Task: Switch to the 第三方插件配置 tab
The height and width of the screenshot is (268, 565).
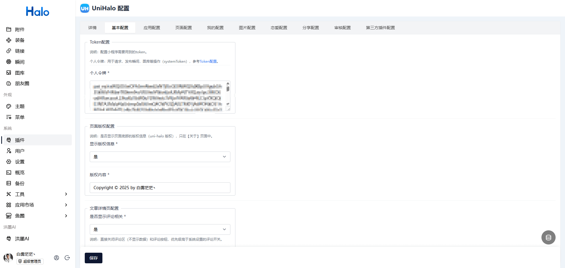Action: 380,28
